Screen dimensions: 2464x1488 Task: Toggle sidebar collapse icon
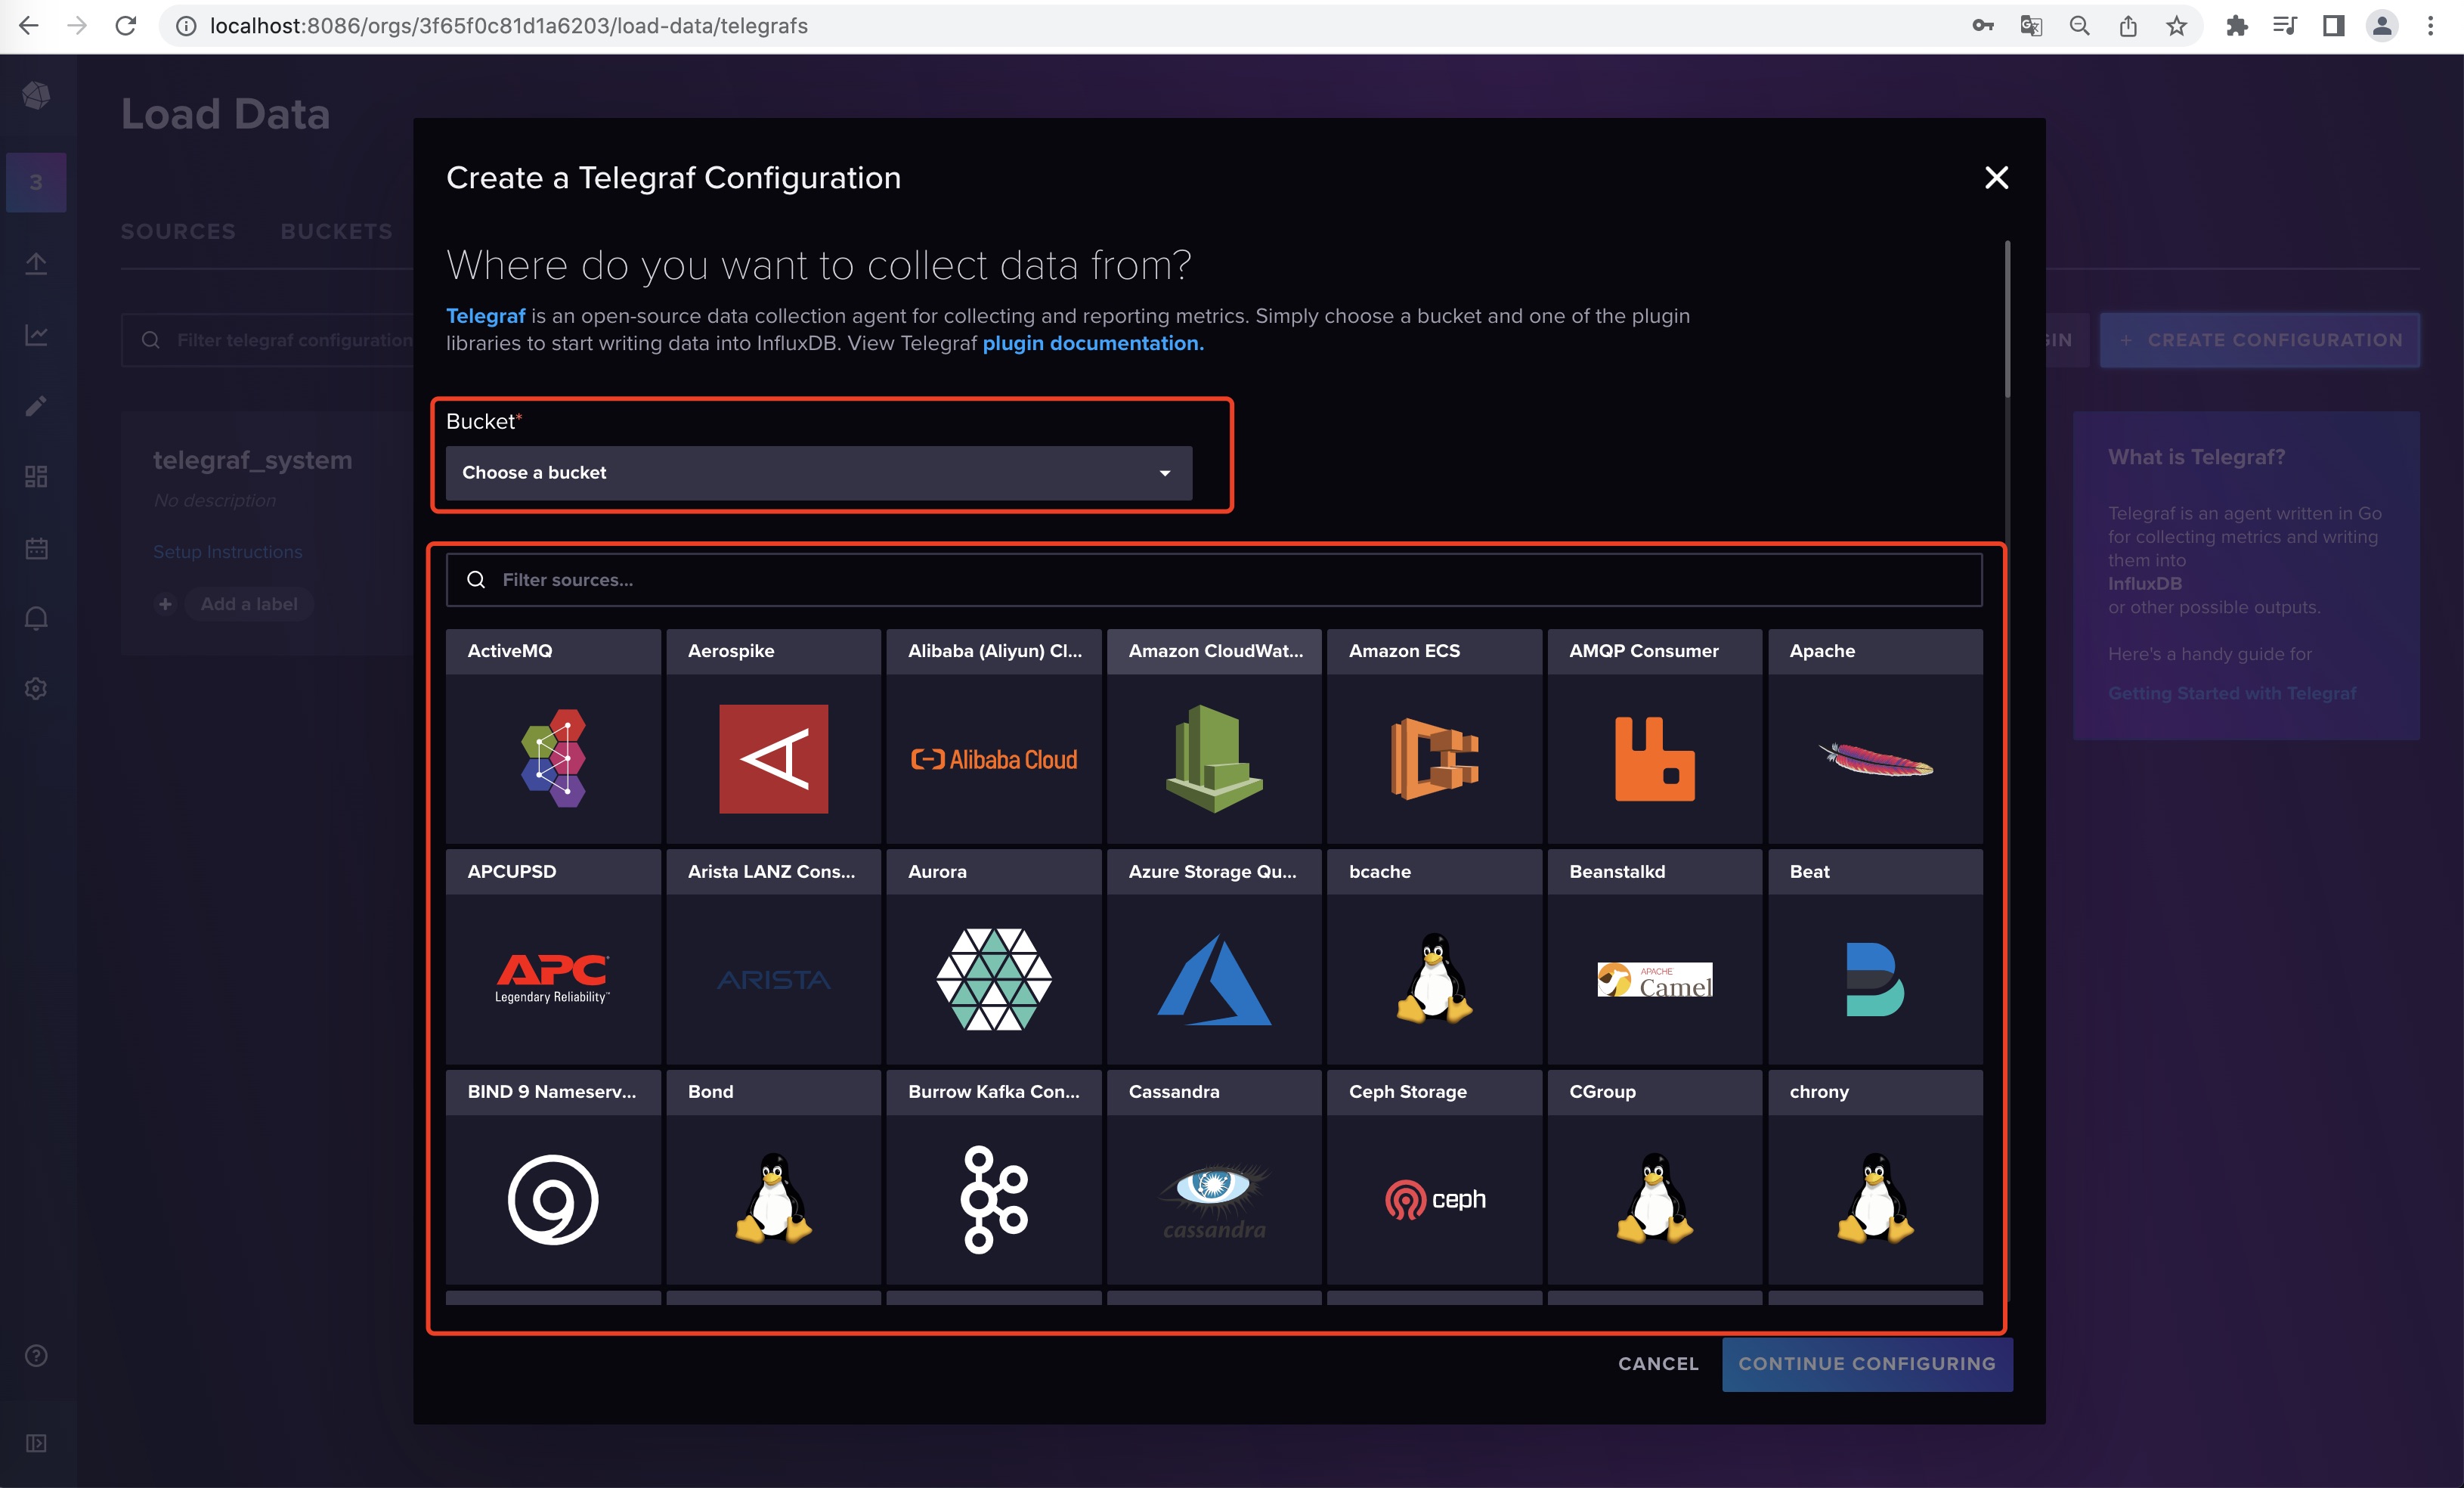click(36, 1443)
